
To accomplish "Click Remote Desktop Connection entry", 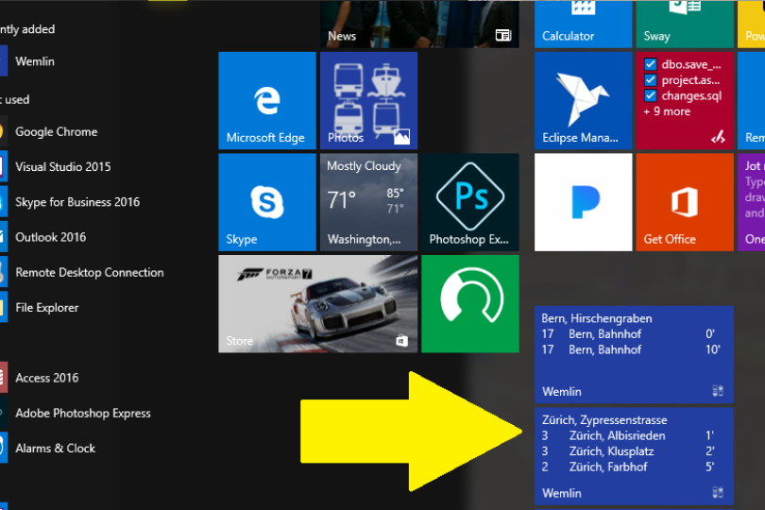I will point(89,273).
